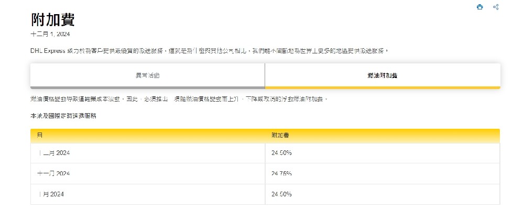Select the 十二月 2024 month cell
The height and width of the screenshot is (210, 524).
[x=54, y=152]
